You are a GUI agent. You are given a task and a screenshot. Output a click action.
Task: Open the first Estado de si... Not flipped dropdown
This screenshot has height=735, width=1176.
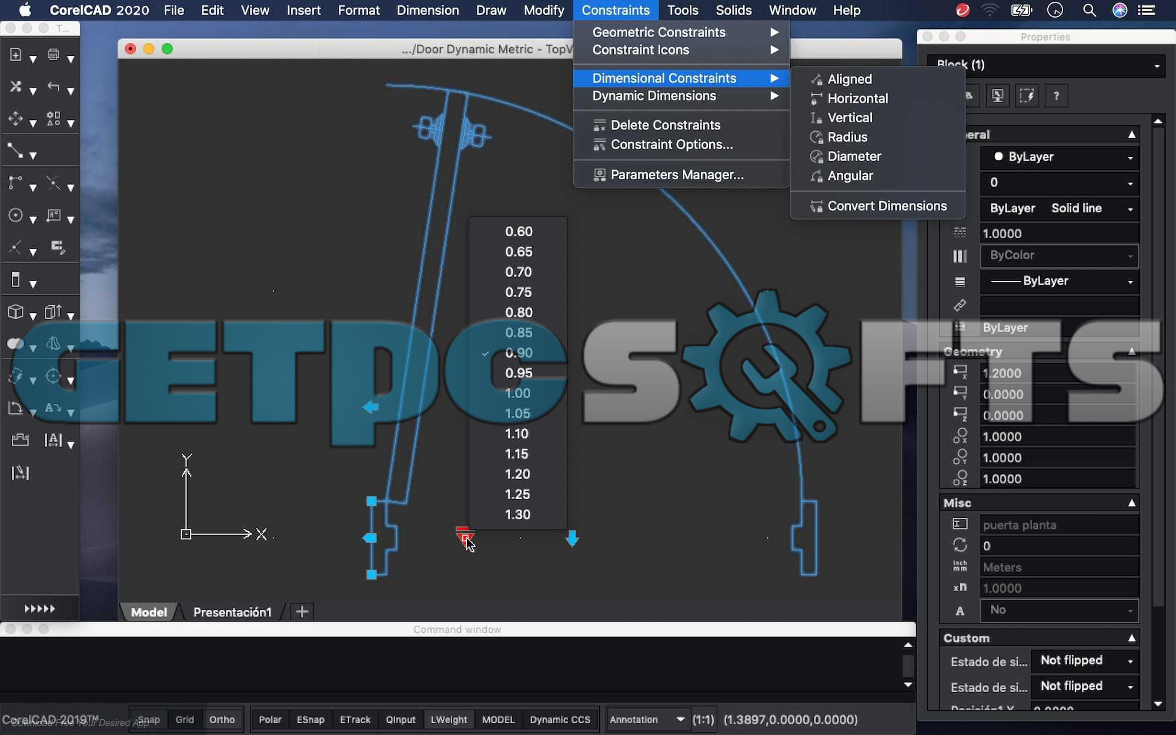point(1085,660)
